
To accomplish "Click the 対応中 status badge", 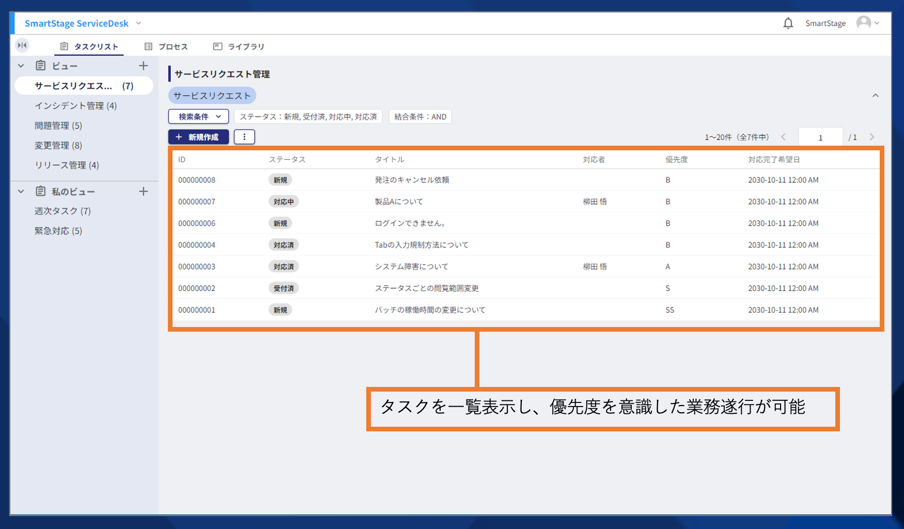I will pos(284,201).
